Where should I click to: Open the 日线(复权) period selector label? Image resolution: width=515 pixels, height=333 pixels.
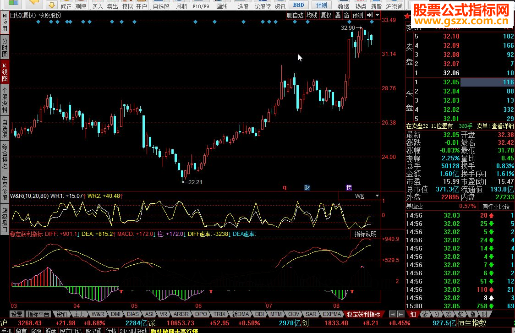tap(23, 15)
